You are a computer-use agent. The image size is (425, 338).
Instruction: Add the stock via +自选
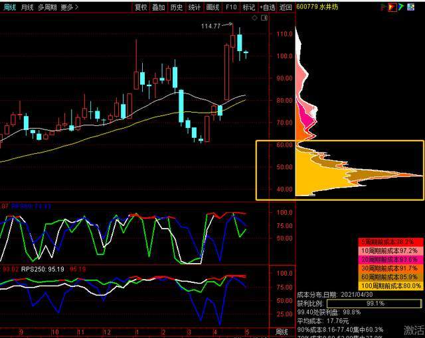pos(267,7)
